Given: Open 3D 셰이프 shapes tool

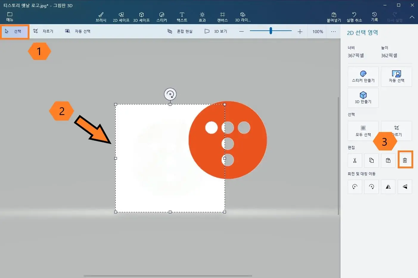Looking at the screenshot, I should (141, 17).
